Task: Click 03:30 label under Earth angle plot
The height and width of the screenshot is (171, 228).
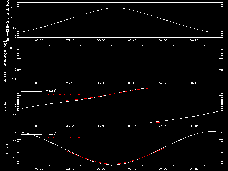Action: [101, 40]
